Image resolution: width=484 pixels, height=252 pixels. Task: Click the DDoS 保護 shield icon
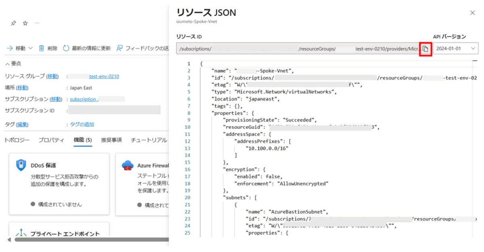point(21,165)
